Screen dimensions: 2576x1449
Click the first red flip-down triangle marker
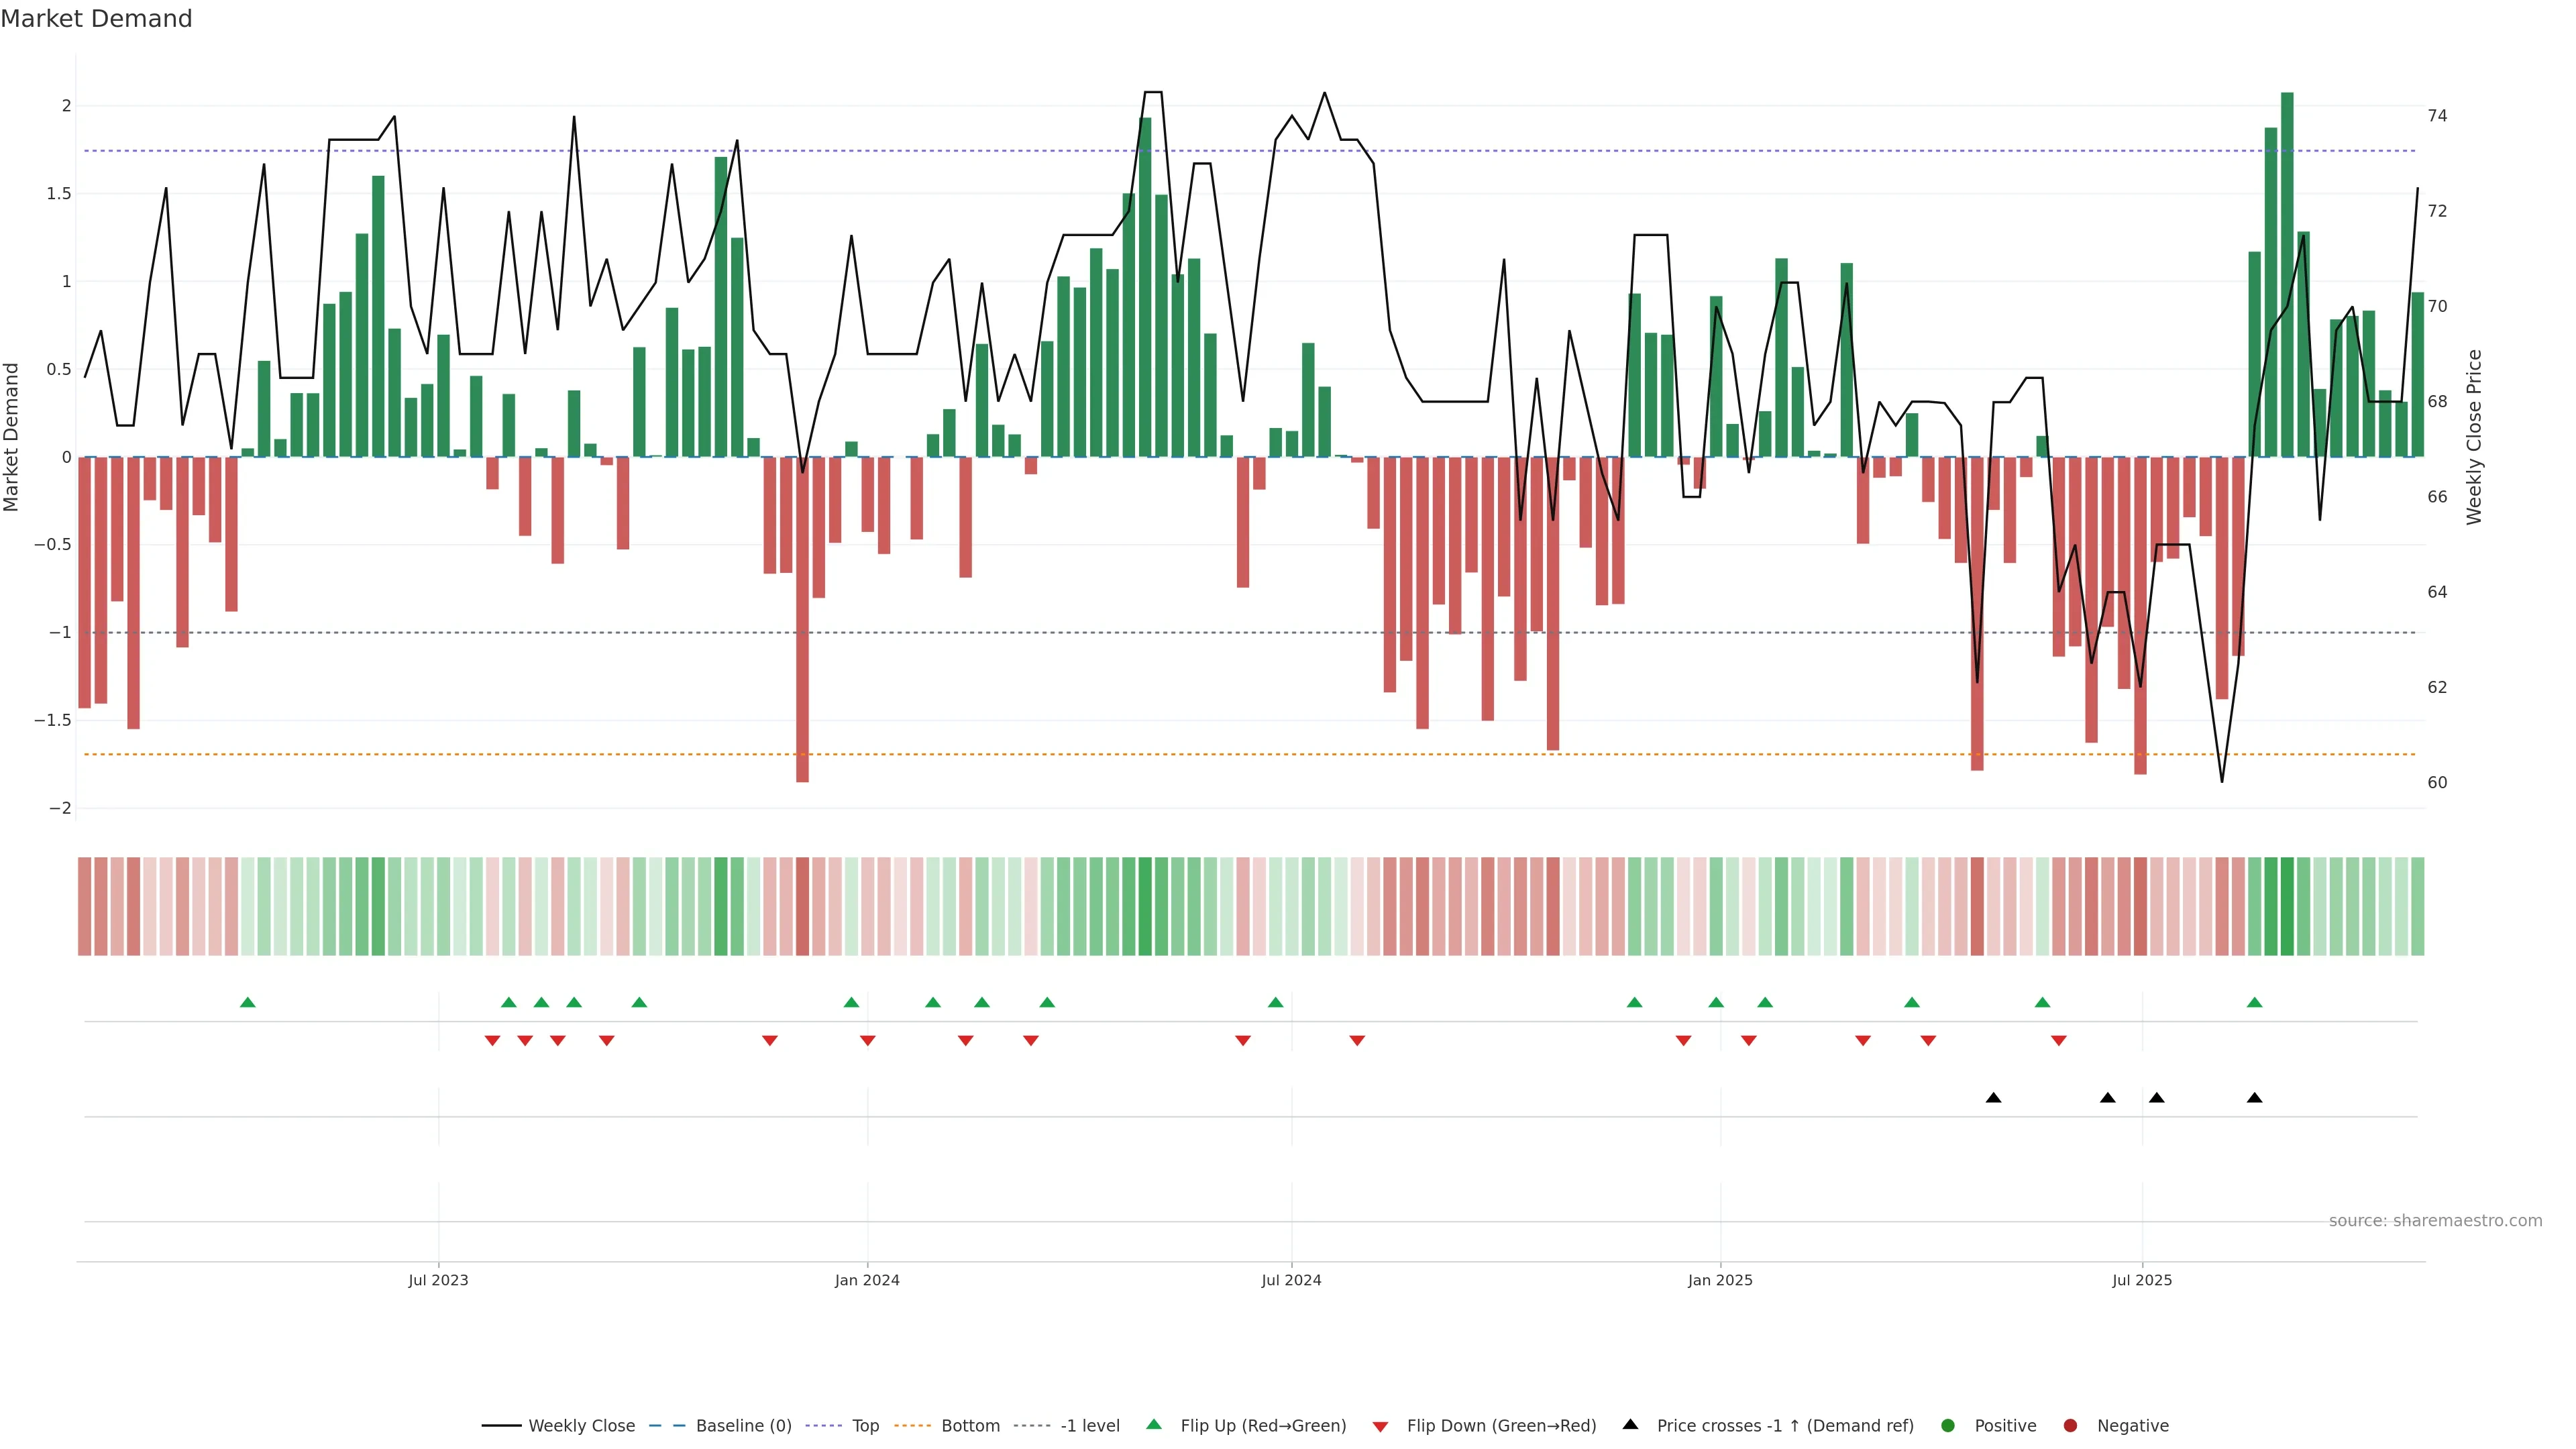[492, 1041]
